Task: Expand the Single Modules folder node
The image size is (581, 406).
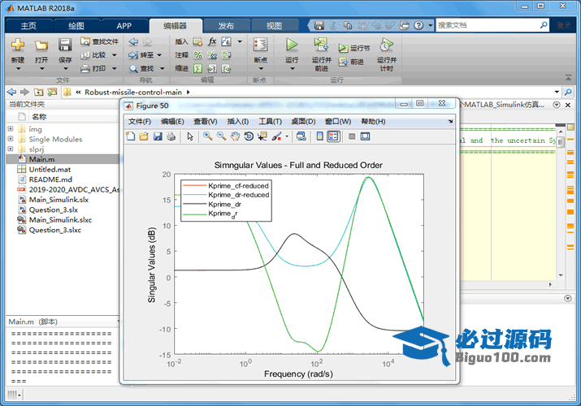Action: 11,139
